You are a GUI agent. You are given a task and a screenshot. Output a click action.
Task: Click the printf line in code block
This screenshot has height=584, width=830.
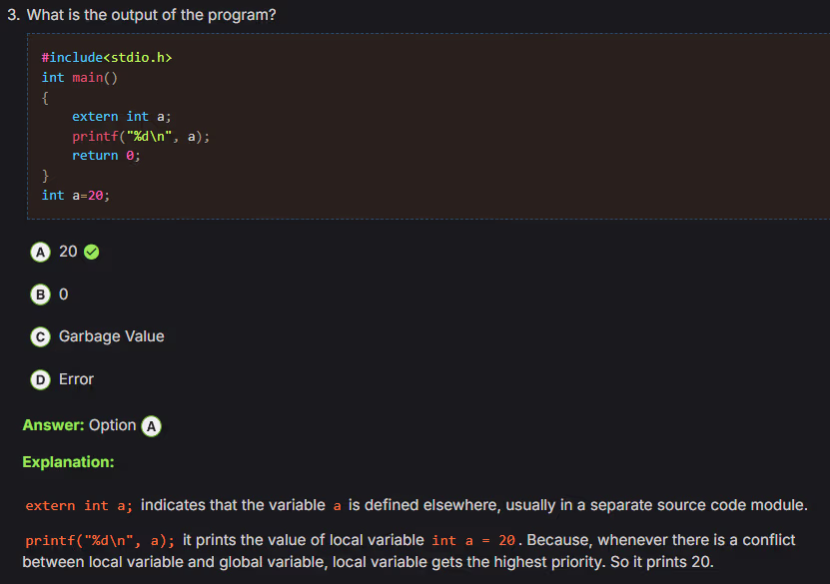(141, 137)
